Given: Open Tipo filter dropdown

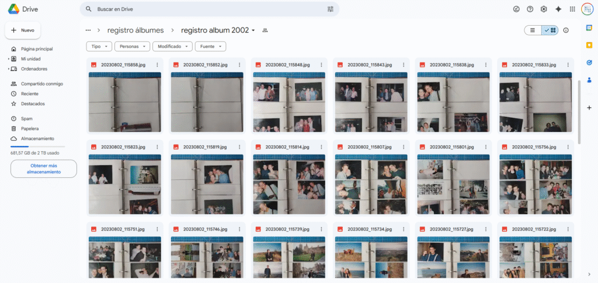Looking at the screenshot, I should [99, 47].
